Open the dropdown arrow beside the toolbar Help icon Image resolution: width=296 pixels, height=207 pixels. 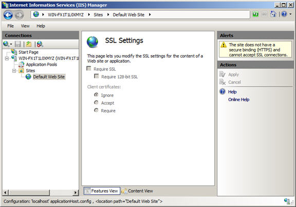(x=290, y=14)
